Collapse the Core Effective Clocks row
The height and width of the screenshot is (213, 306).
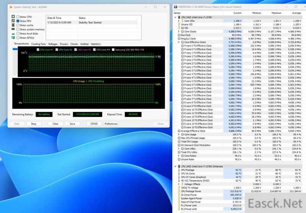tap(179, 42)
